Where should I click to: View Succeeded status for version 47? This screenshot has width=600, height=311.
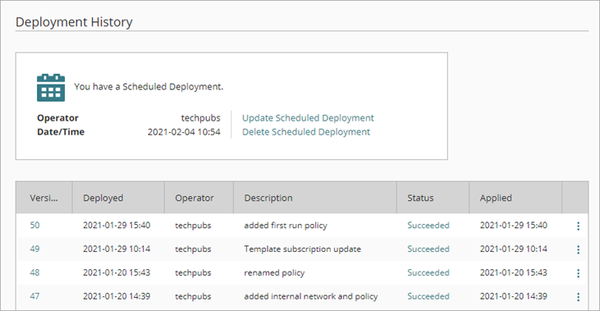pos(428,296)
